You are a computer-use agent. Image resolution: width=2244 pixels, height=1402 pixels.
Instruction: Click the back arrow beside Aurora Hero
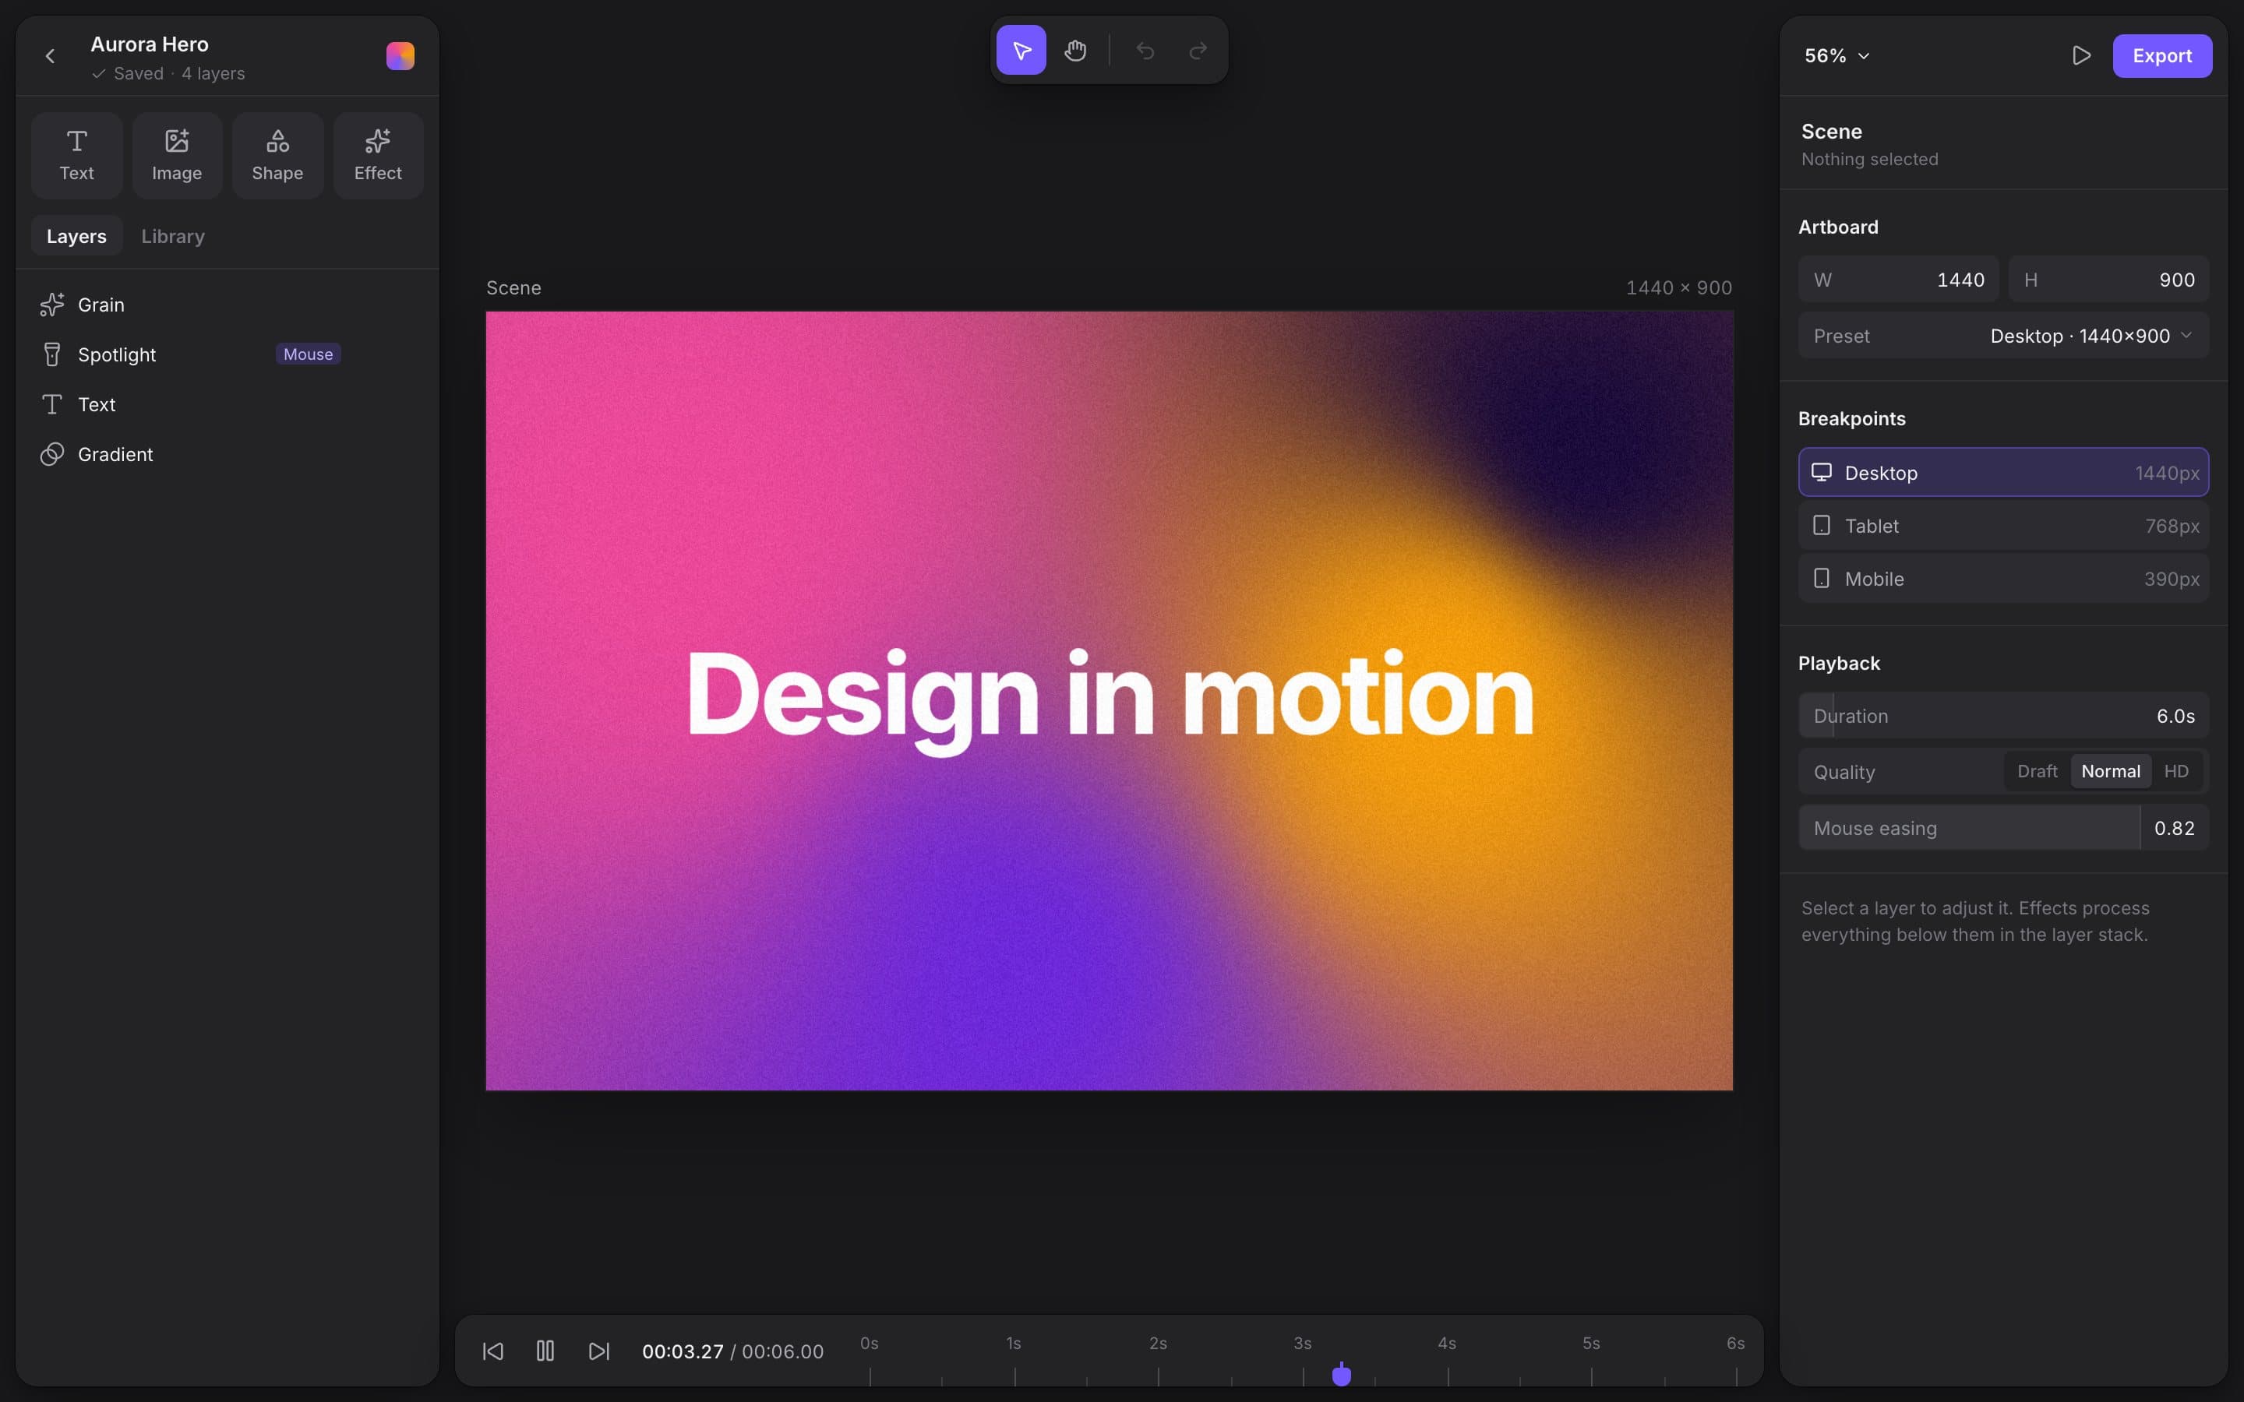[50, 55]
